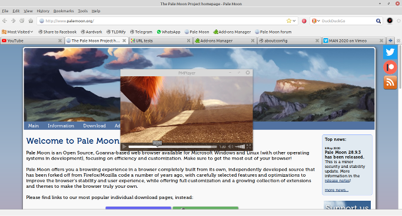This screenshot has width=402, height=216.
Task: Switch to MAN 2020 on Vimeo tab
Action: [354, 41]
